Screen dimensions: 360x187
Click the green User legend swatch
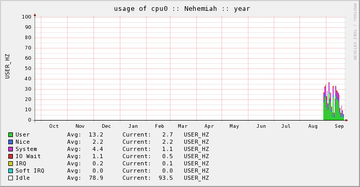[10, 134]
